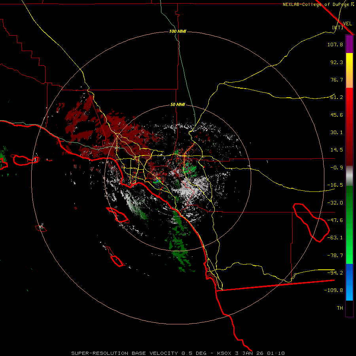Click the gray segment of velocity color bar
The height and width of the screenshot is (356, 356).
pos(349,176)
